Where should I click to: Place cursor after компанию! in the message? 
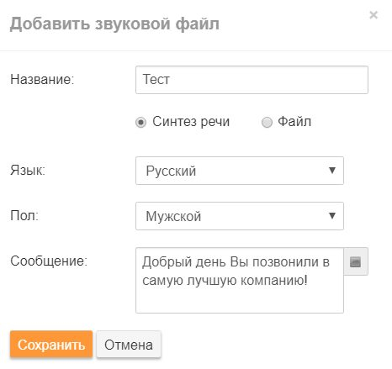point(309,280)
